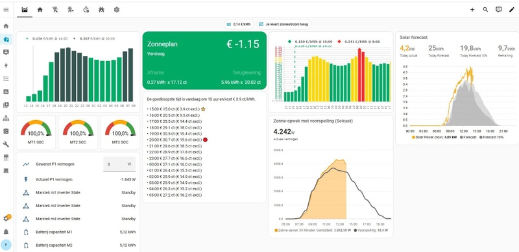Switch to the bug icon tab
519x252 pixels.
(x=101, y=10)
